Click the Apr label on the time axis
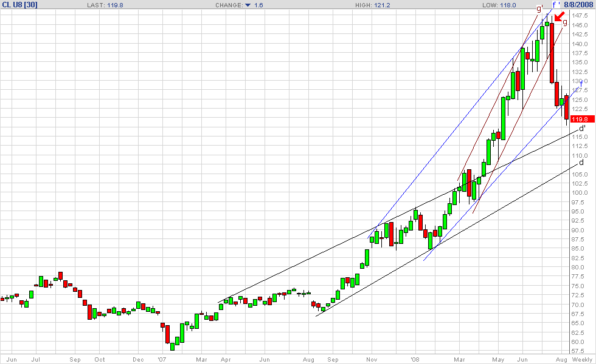The image size is (596, 364). click(x=226, y=359)
